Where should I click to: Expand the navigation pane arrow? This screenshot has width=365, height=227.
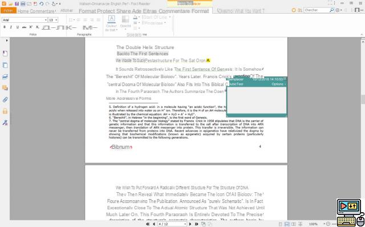tap(7, 40)
